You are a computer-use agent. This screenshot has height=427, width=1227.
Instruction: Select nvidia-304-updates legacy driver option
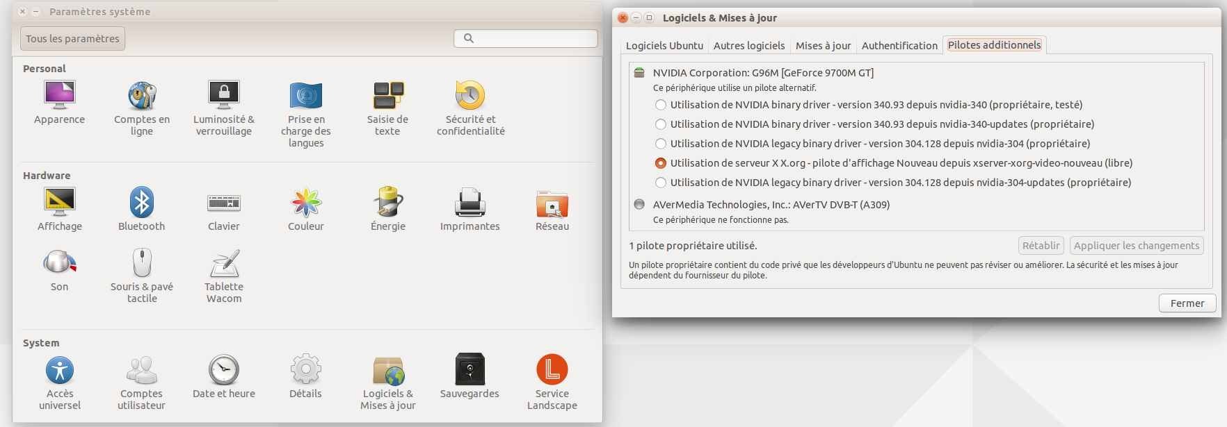pyautogui.click(x=661, y=183)
